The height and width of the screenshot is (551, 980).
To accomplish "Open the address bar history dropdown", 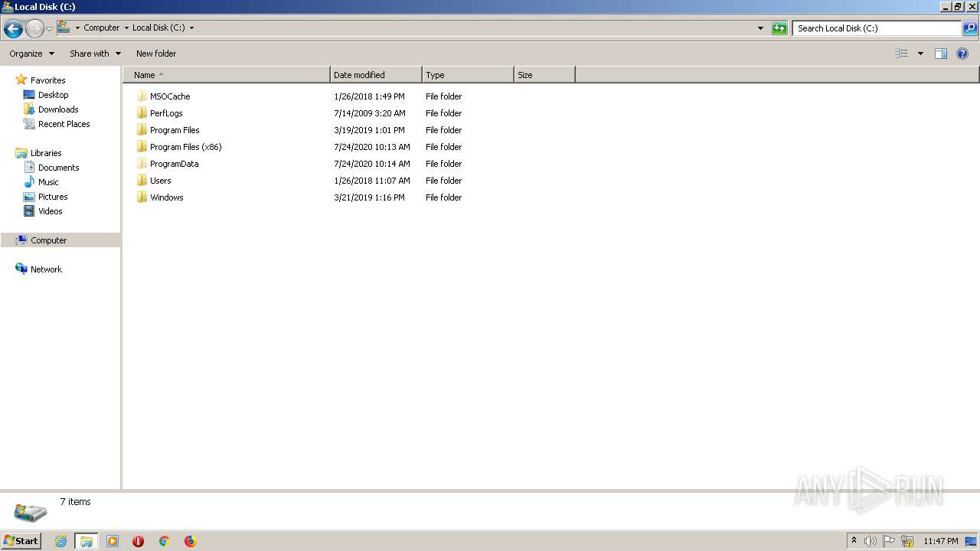I will [760, 28].
